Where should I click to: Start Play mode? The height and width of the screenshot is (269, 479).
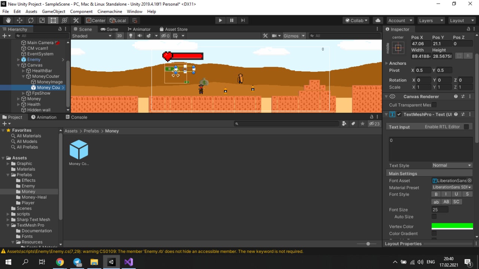pyautogui.click(x=220, y=21)
